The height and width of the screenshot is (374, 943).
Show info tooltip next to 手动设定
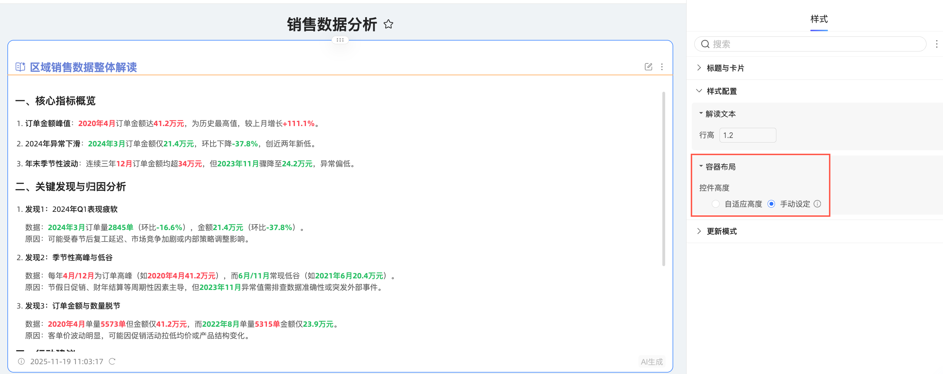click(817, 204)
